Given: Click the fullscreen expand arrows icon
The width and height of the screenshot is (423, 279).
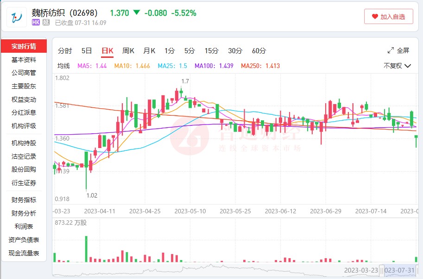Looking at the screenshot, I should [391, 50].
